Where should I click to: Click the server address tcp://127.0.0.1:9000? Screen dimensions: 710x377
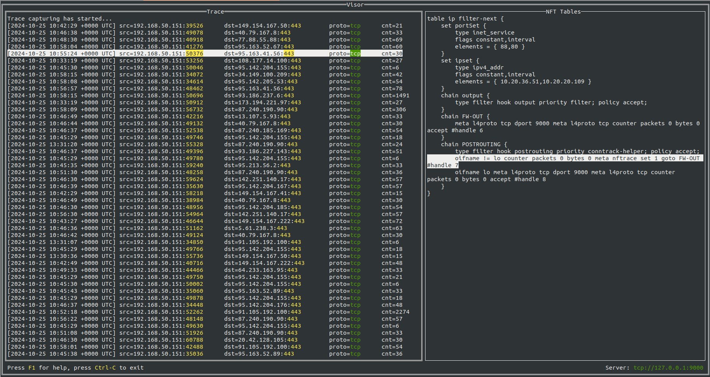click(668, 368)
